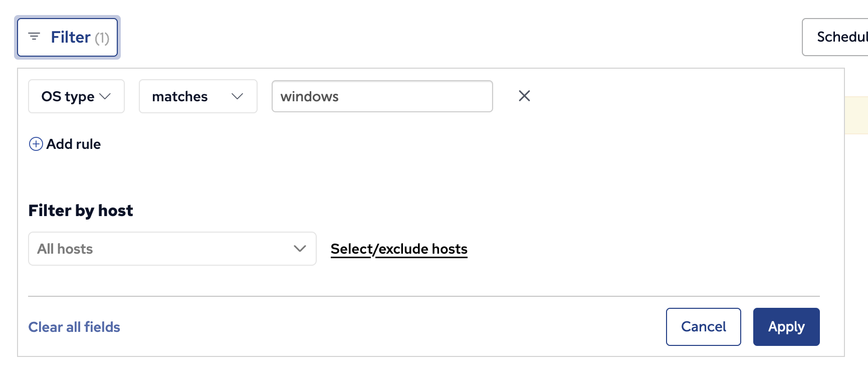
Task: Click the filter lines icon
Action: point(34,37)
